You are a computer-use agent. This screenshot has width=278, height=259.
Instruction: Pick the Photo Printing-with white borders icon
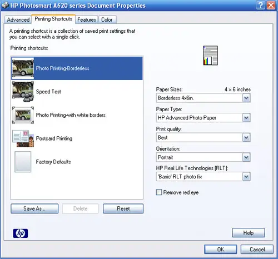click(x=23, y=115)
